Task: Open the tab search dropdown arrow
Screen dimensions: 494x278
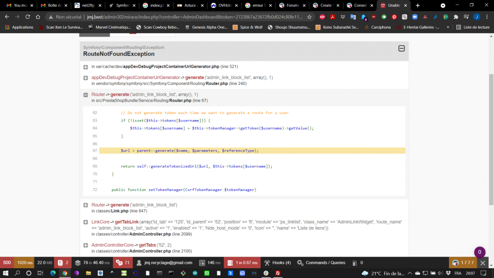Action: pyautogui.click(x=443, y=5)
